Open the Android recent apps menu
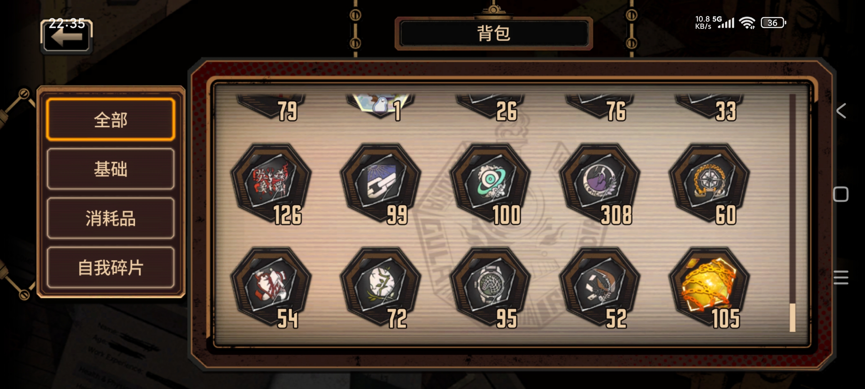This screenshot has height=389, width=865. tap(841, 277)
